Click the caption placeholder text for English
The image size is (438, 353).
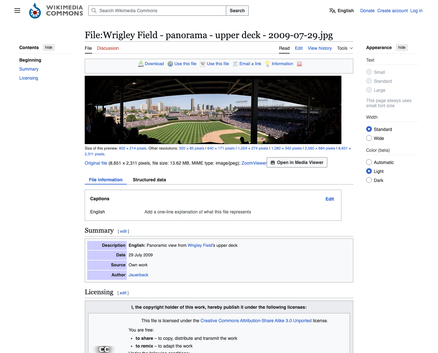tap(198, 212)
